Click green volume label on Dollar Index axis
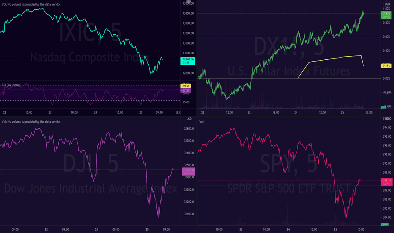 pyautogui.click(x=383, y=108)
